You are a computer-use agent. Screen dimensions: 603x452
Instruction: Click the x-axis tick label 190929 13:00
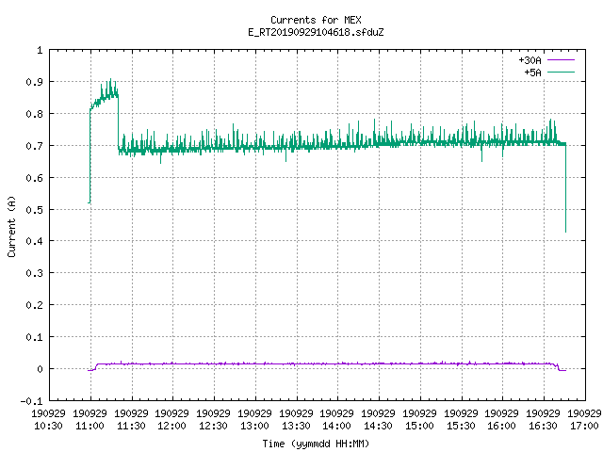tap(255, 420)
